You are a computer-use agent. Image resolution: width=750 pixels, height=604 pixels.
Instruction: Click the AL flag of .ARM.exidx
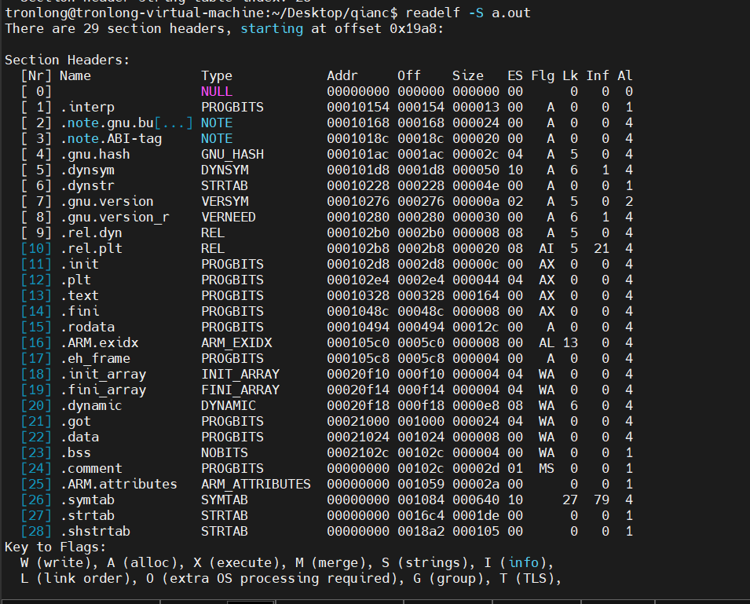[x=547, y=343]
